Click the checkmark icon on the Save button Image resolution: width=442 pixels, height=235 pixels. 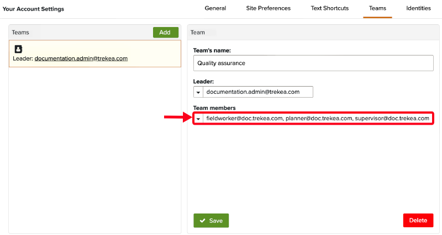[202, 221]
